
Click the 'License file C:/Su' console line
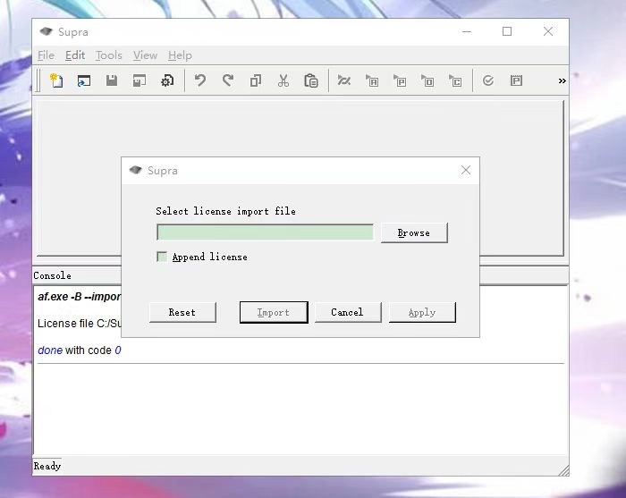tap(79, 324)
